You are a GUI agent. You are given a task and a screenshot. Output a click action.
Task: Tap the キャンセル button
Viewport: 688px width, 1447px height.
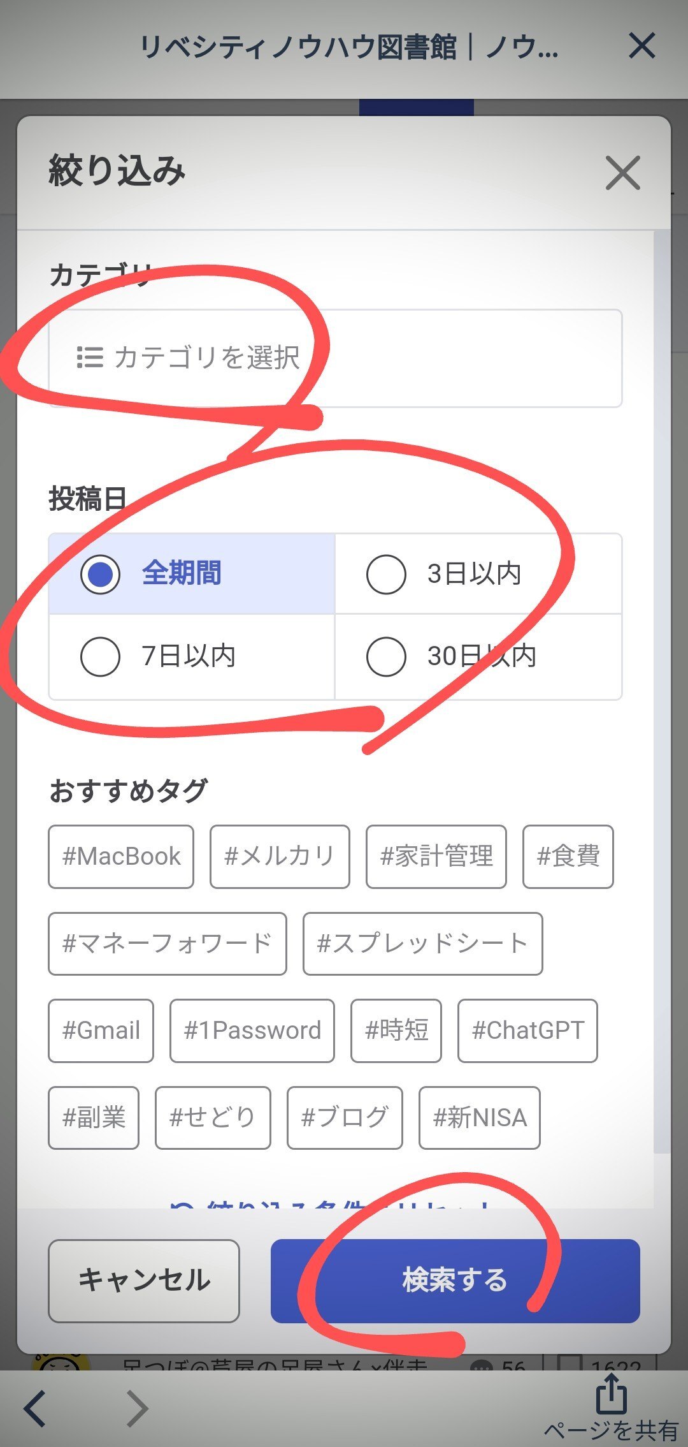click(144, 1281)
